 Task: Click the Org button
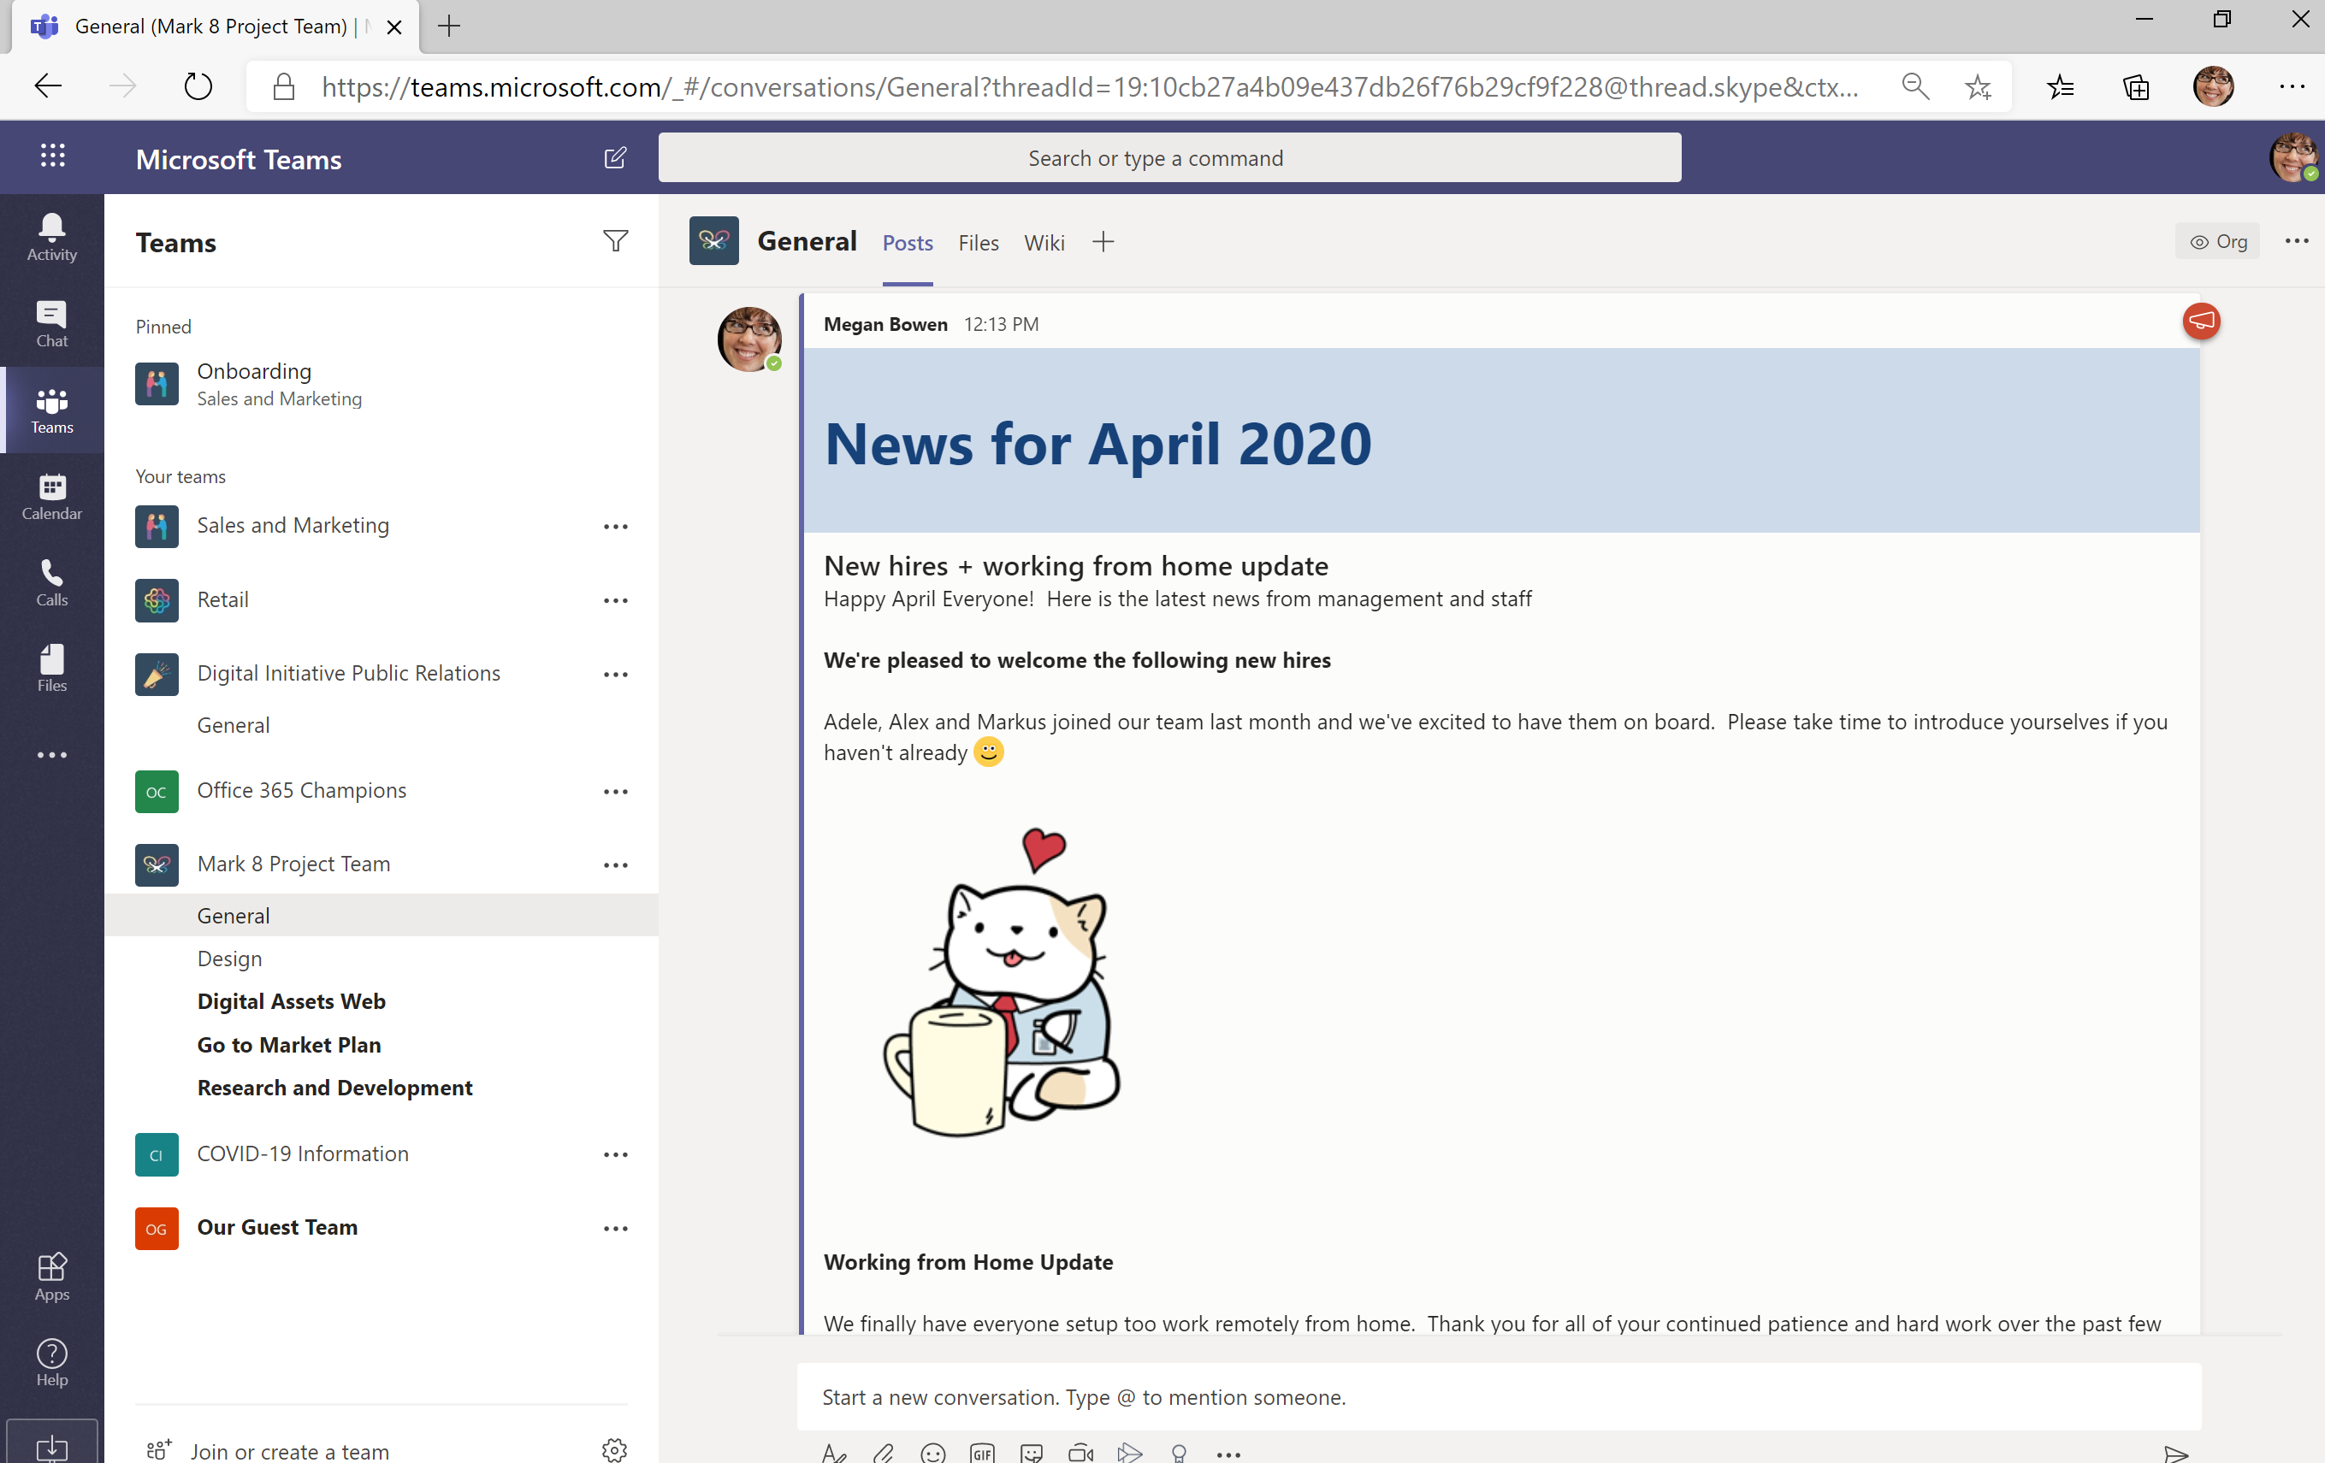(x=2217, y=241)
